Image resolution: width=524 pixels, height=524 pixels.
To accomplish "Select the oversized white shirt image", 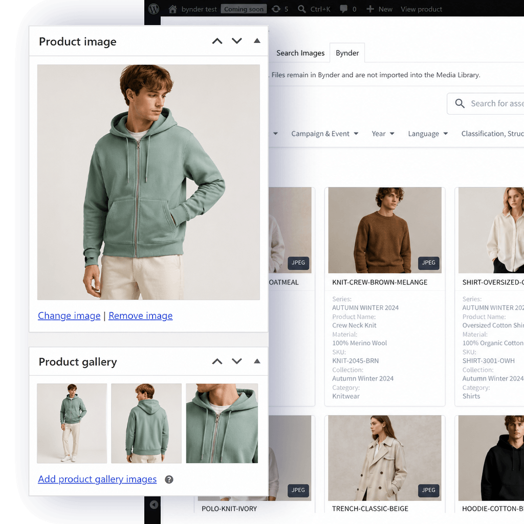I will click(x=491, y=230).
